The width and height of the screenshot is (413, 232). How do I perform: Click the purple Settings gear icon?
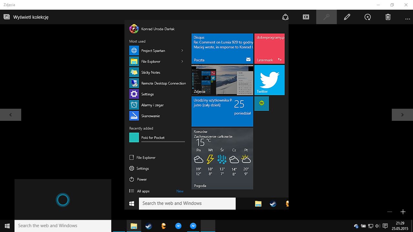(134, 94)
